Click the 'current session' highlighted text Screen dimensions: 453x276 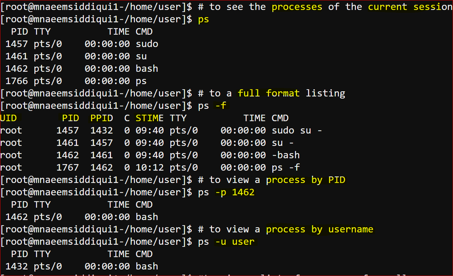coord(410,7)
